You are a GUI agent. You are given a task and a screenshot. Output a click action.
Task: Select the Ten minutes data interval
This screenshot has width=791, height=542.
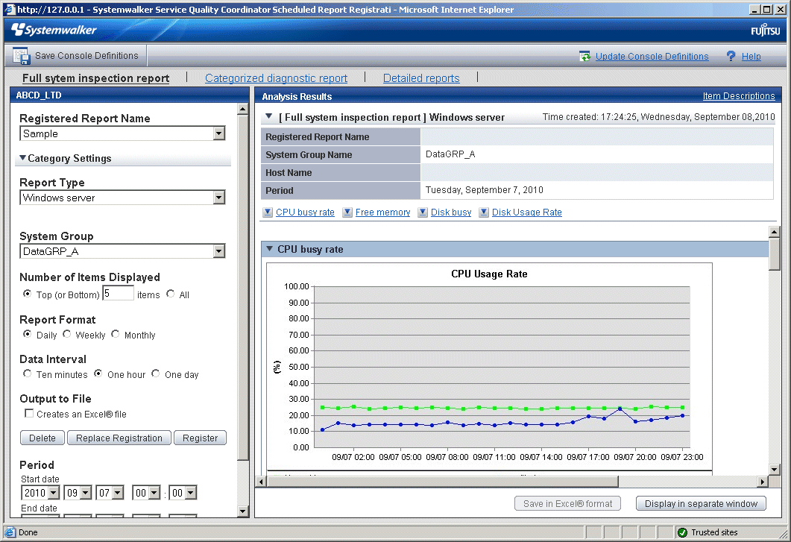click(28, 374)
